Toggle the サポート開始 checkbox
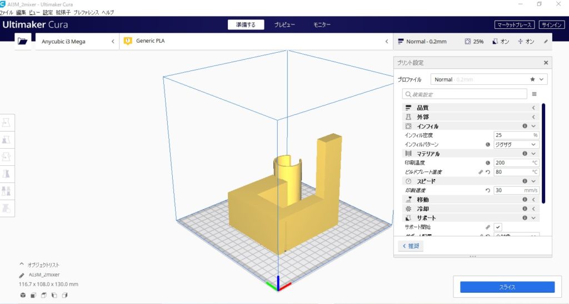 coord(498,227)
